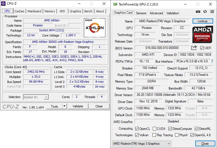Toggle the CUDA checkbox
This screenshot has width=217, height=148.
(154, 129)
